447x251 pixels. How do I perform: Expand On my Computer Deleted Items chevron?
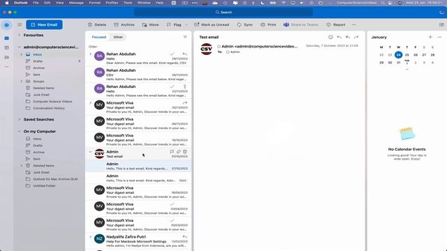[21, 166]
